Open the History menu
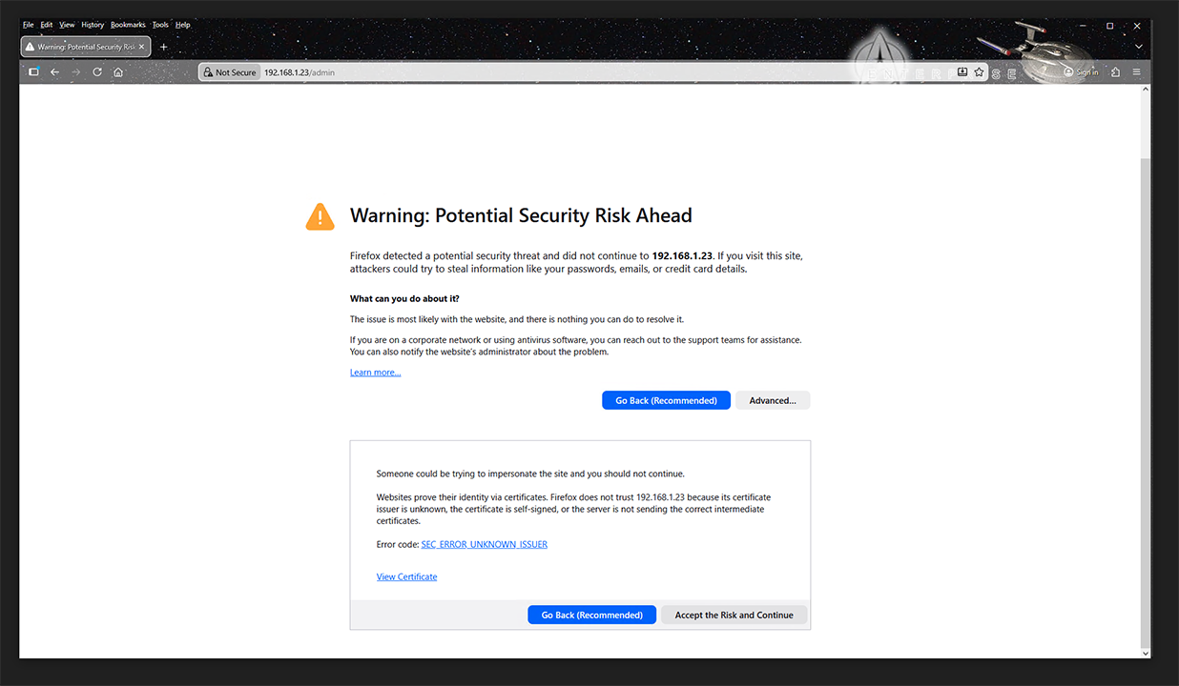Viewport: 1179px width, 686px height. 93,25
